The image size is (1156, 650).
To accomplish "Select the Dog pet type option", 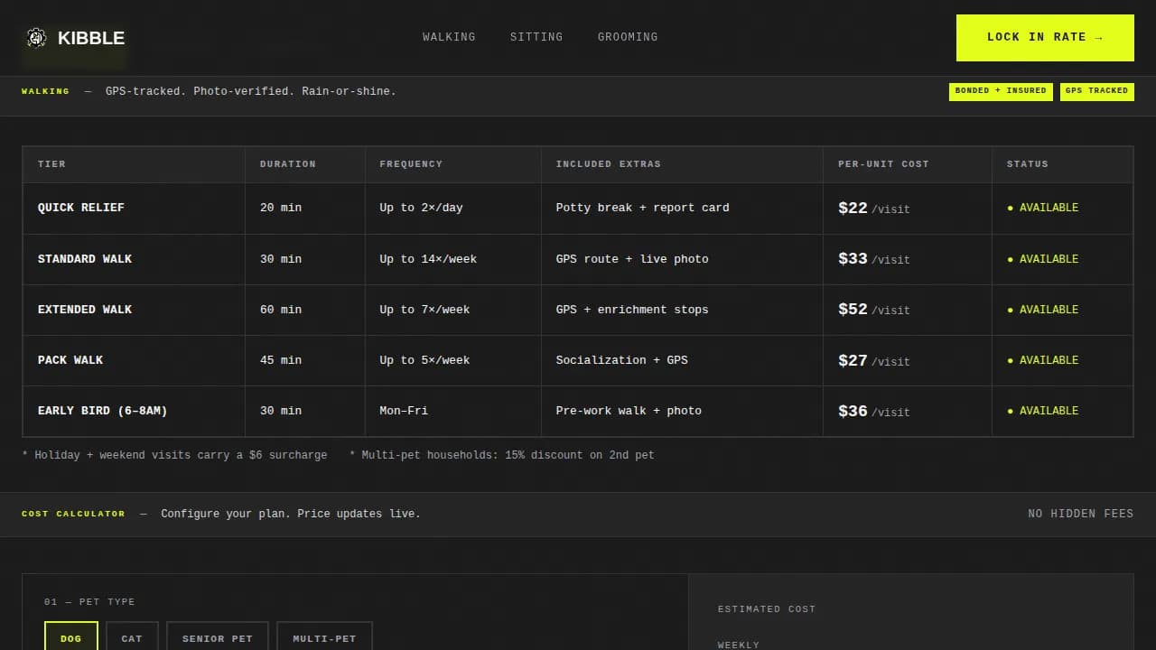I will coord(70,636).
